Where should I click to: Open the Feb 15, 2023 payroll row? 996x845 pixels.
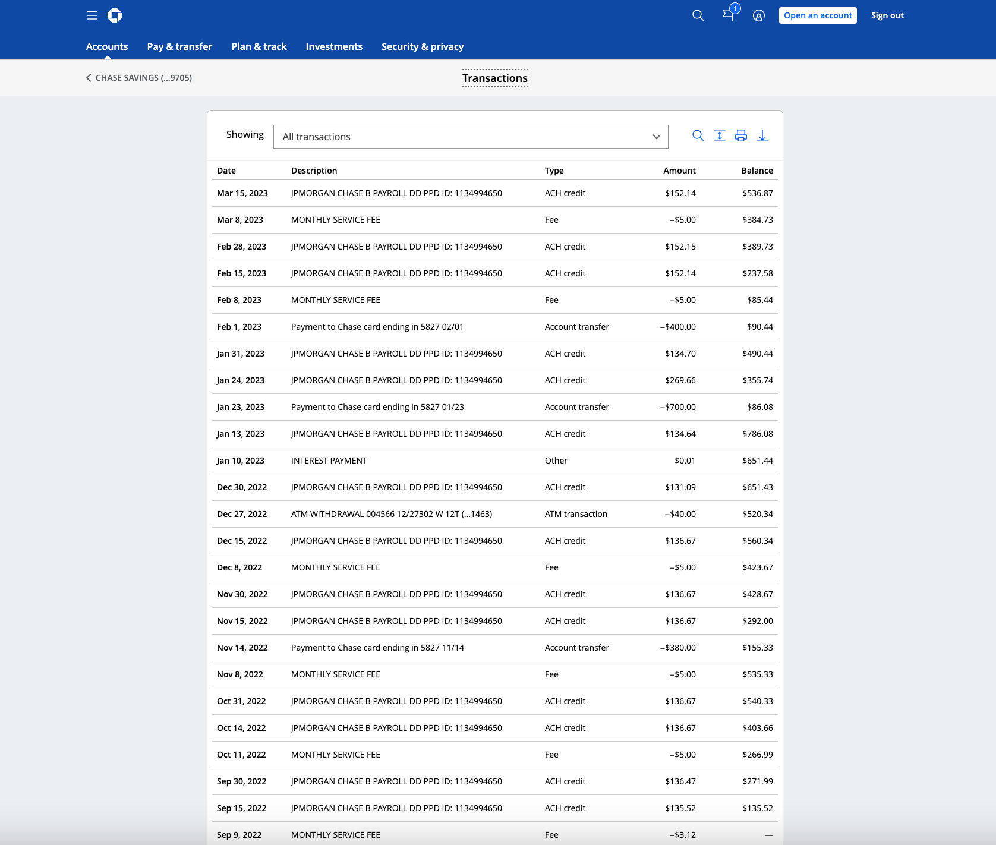pos(495,273)
